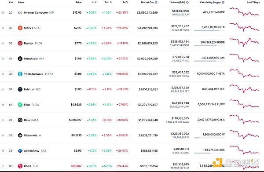The width and height of the screenshot is (264, 172).
Task: Sort by the 24h % column header
Action: (x=108, y=2)
